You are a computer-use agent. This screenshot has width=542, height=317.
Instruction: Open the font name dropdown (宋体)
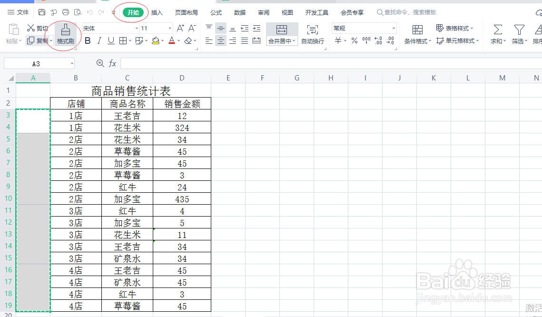(x=137, y=29)
